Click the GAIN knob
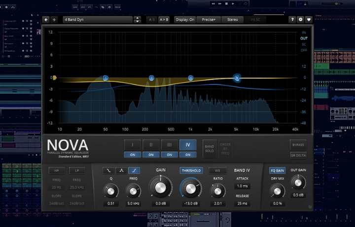Viewport: 355px width, 227px height. coord(161,188)
